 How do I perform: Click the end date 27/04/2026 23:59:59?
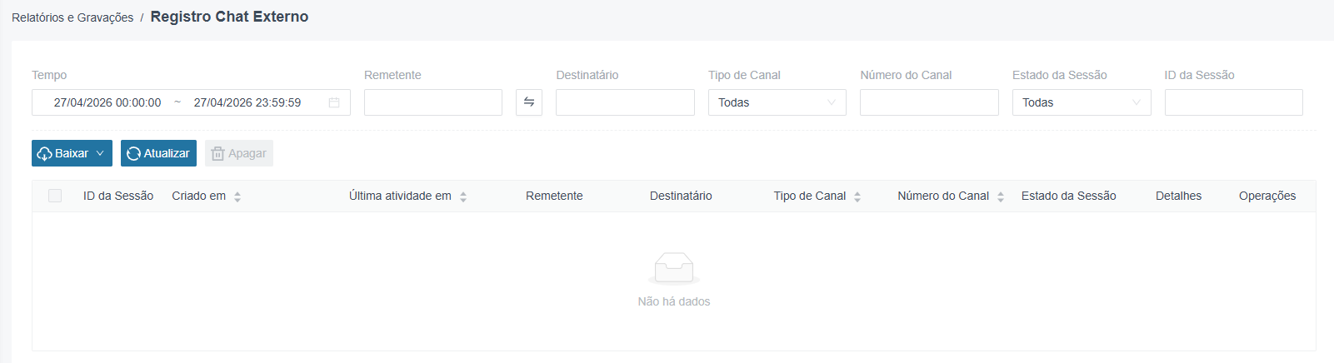tap(247, 102)
